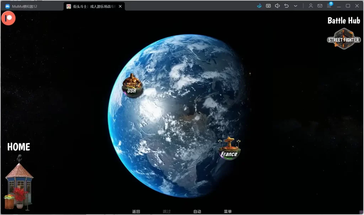The image size is (364, 215).
Task: Select the USA Metro City location marker
Action: click(132, 86)
